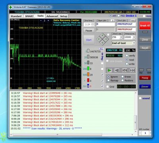This screenshot has width=159, height=143.
Task: Click the Start button
Action: 89,40
